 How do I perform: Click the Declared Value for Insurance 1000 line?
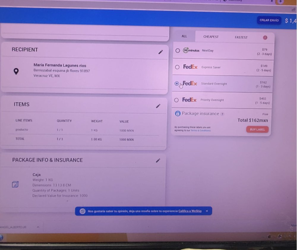pyautogui.click(x=60, y=196)
